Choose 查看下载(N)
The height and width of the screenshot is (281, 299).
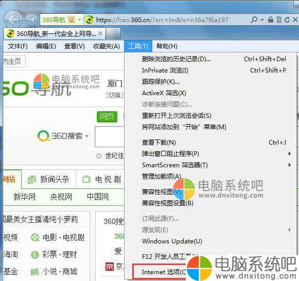(x=214, y=143)
